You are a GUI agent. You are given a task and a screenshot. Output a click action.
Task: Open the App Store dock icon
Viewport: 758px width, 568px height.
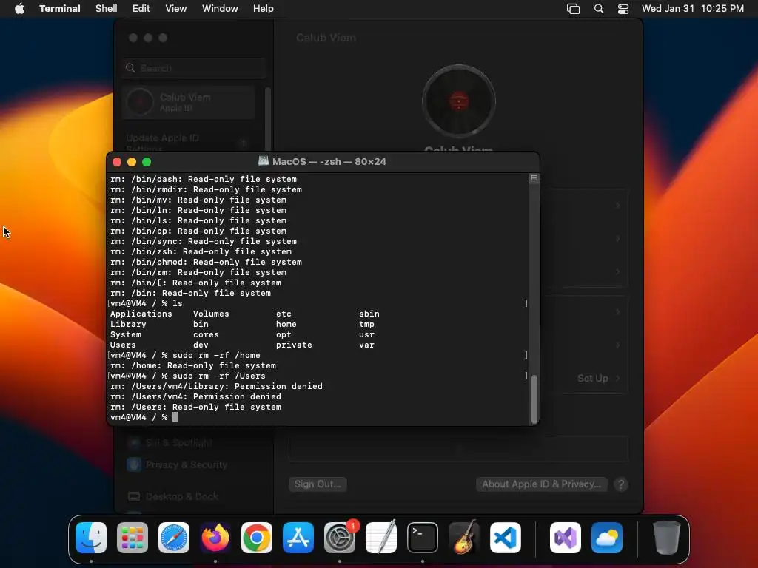click(x=298, y=538)
